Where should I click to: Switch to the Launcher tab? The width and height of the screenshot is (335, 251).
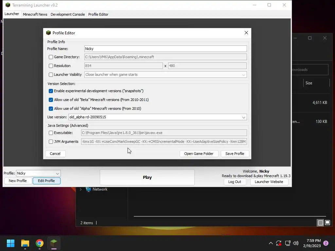[12, 14]
